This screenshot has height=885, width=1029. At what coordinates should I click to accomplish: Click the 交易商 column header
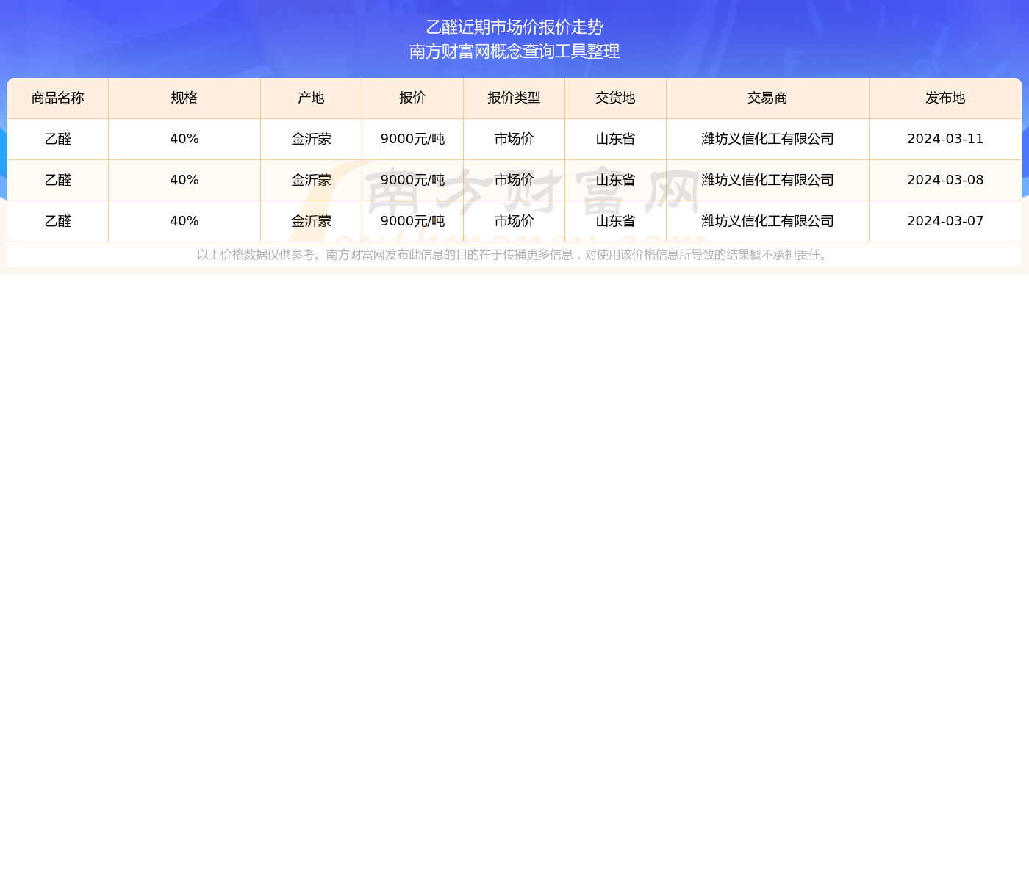coord(767,98)
